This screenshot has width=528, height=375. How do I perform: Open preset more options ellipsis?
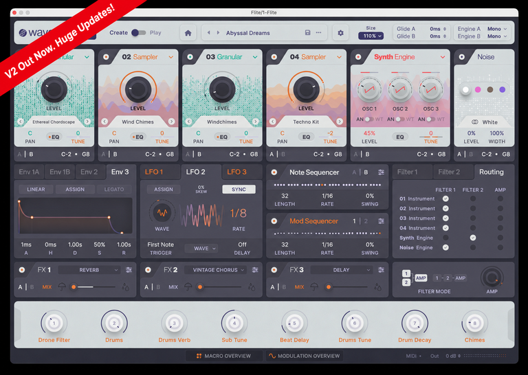pos(318,32)
